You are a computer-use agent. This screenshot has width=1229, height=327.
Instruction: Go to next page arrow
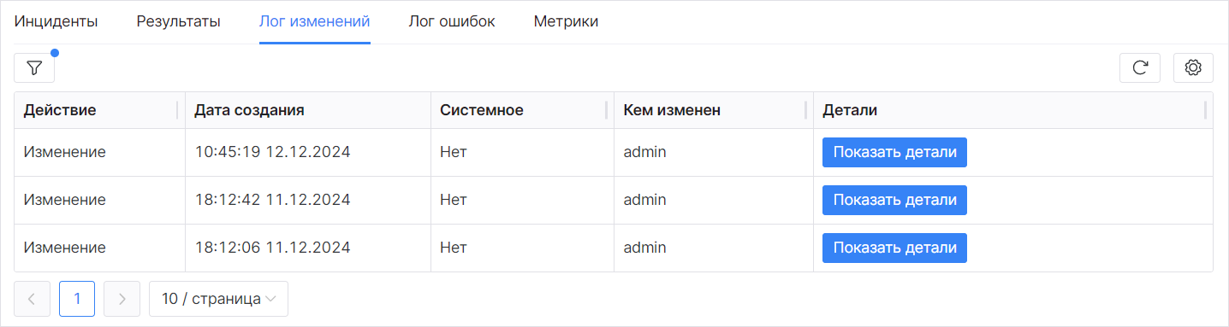(x=122, y=299)
